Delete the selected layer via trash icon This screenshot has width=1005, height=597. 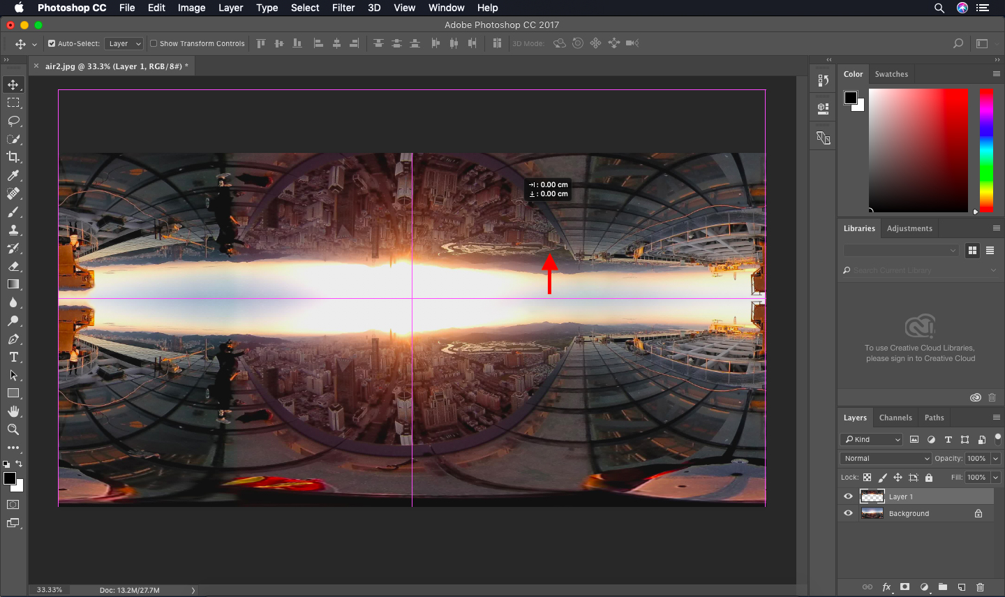[981, 587]
